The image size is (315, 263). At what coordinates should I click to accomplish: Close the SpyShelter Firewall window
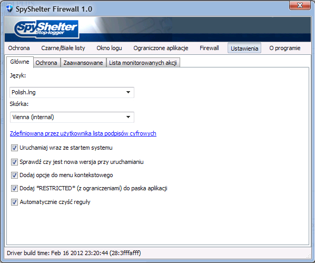(x=300, y=5)
